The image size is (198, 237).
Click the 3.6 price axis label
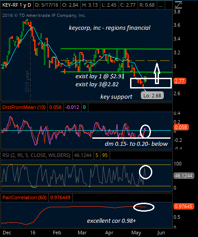(177, 25)
